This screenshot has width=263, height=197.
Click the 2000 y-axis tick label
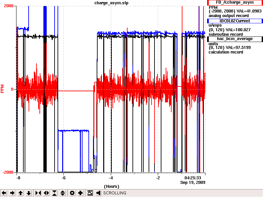coord(9,6)
